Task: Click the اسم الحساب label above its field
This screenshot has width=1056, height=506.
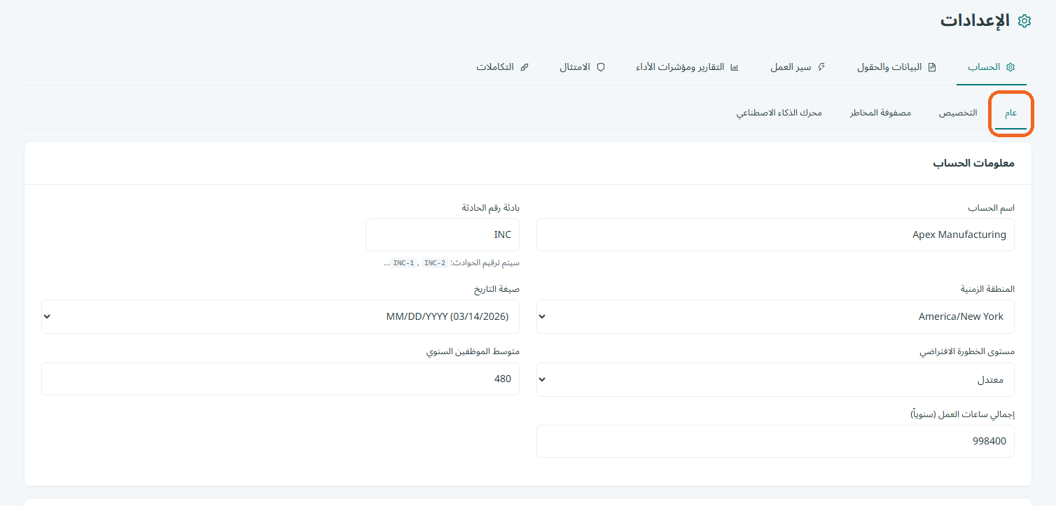Action: [991, 208]
